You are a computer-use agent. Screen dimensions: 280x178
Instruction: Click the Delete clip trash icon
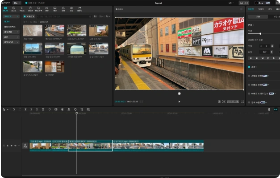pyautogui.click(x=43, y=109)
